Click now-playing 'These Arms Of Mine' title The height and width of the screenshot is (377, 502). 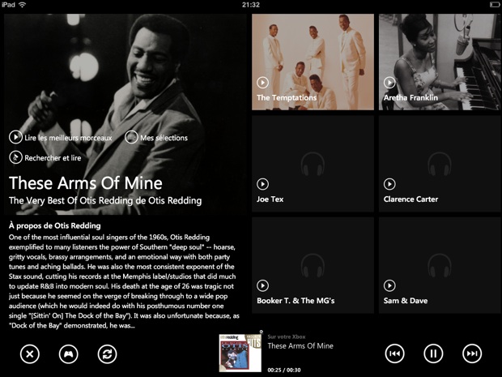pyautogui.click(x=300, y=346)
